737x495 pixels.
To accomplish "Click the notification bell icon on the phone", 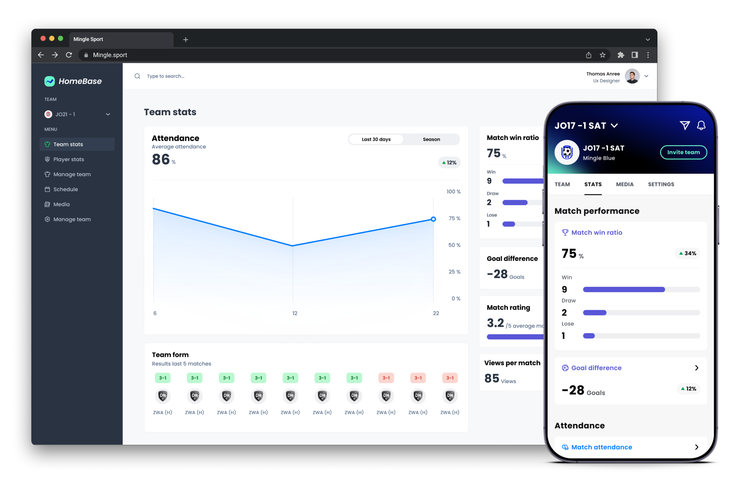I will pos(701,125).
